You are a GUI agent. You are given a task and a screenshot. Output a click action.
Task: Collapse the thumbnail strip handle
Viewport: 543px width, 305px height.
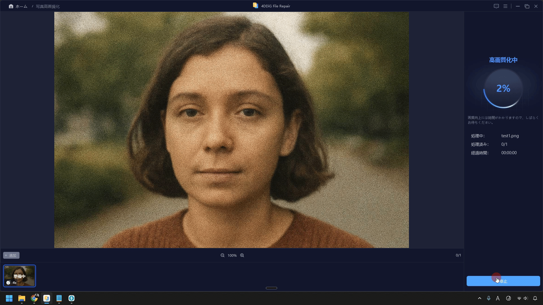pyautogui.click(x=271, y=288)
